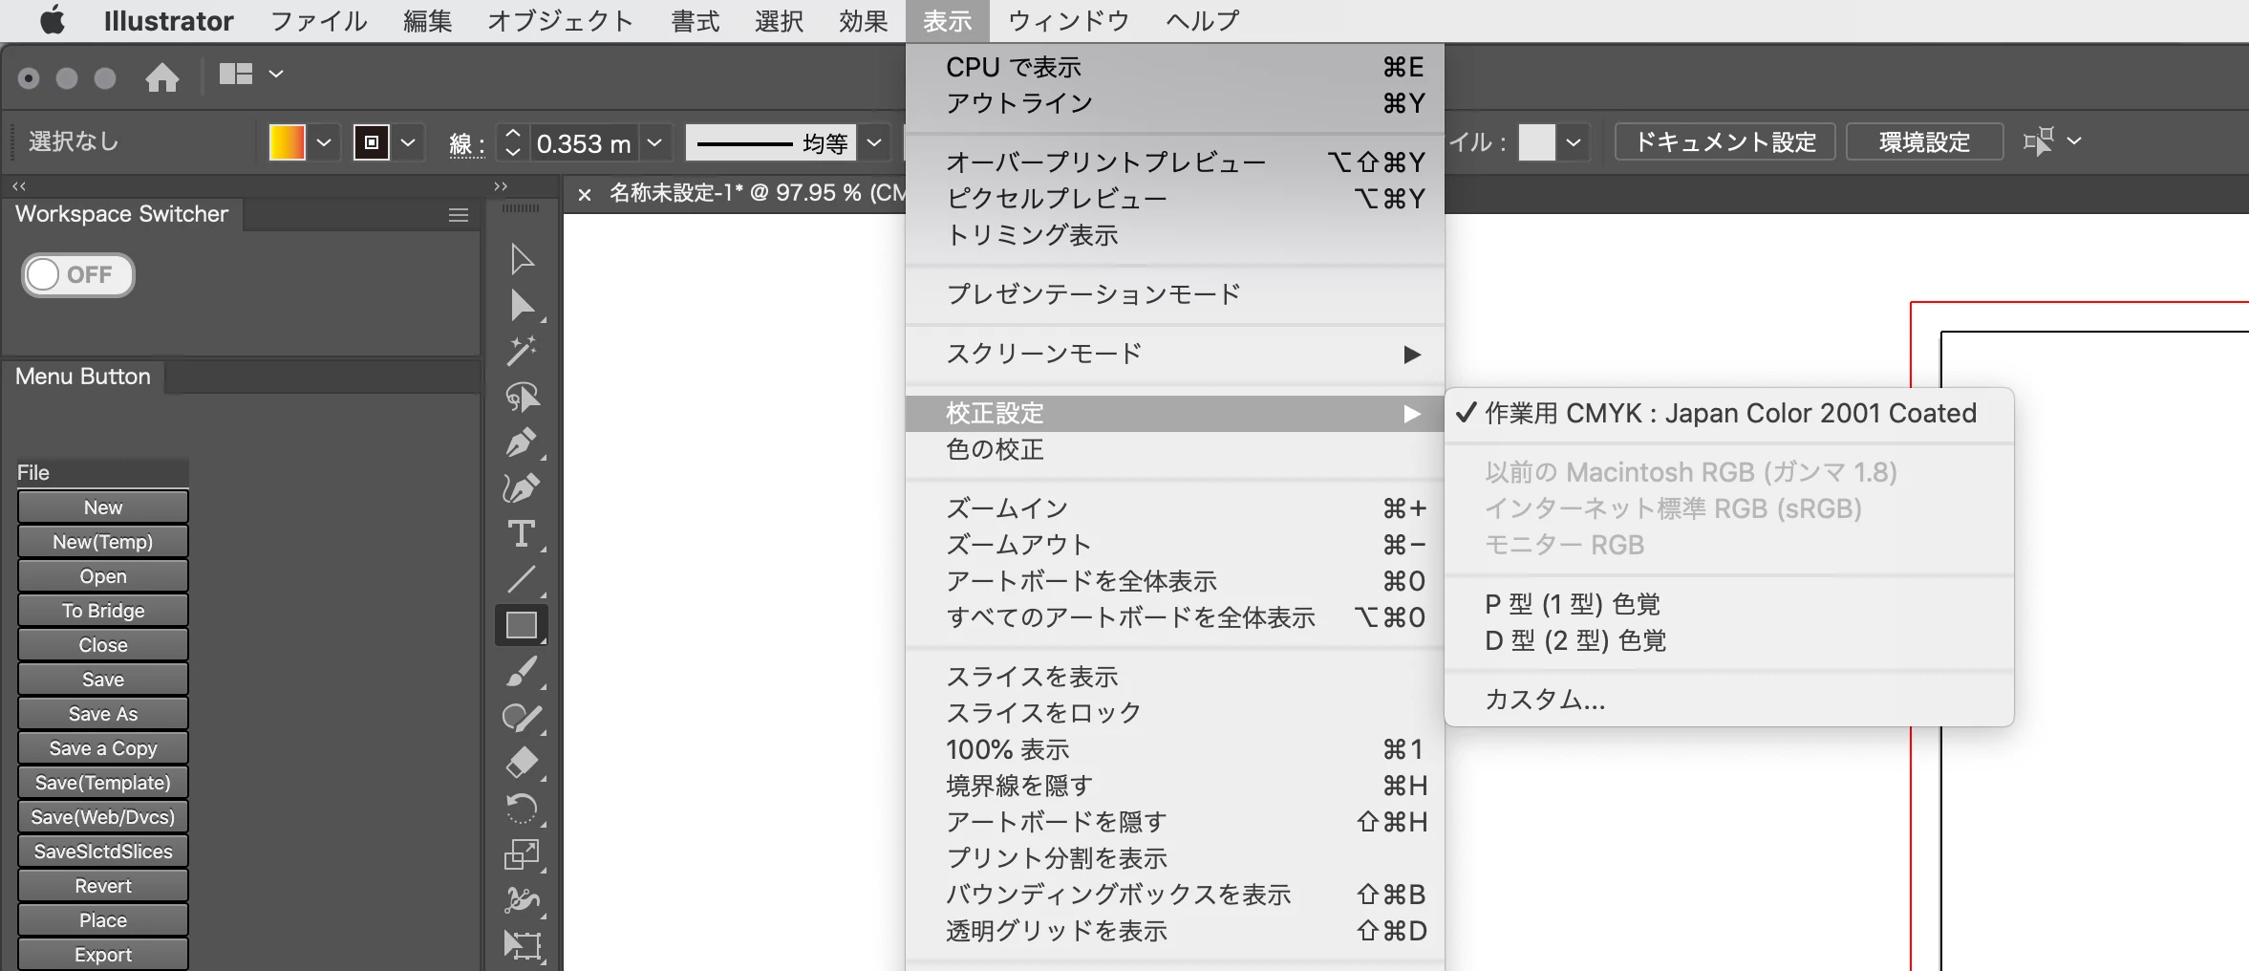Screen dimensions: 2249x971
Task: Select the Eraser tool
Action: [522, 763]
